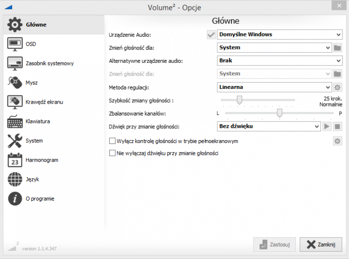This screenshot has height=259, width=349.
Task: Click the channel balance slider handle
Action: pyautogui.click(x=280, y=113)
